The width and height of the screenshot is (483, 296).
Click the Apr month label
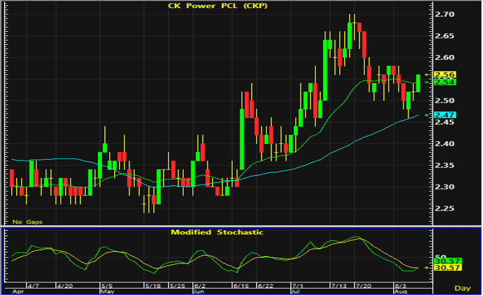tap(18, 291)
